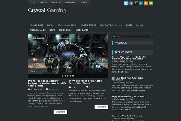
Task: Open the Online Bingo category
Action: (65, 30)
